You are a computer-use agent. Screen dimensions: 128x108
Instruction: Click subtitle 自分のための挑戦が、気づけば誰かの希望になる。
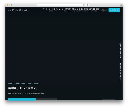26,93
